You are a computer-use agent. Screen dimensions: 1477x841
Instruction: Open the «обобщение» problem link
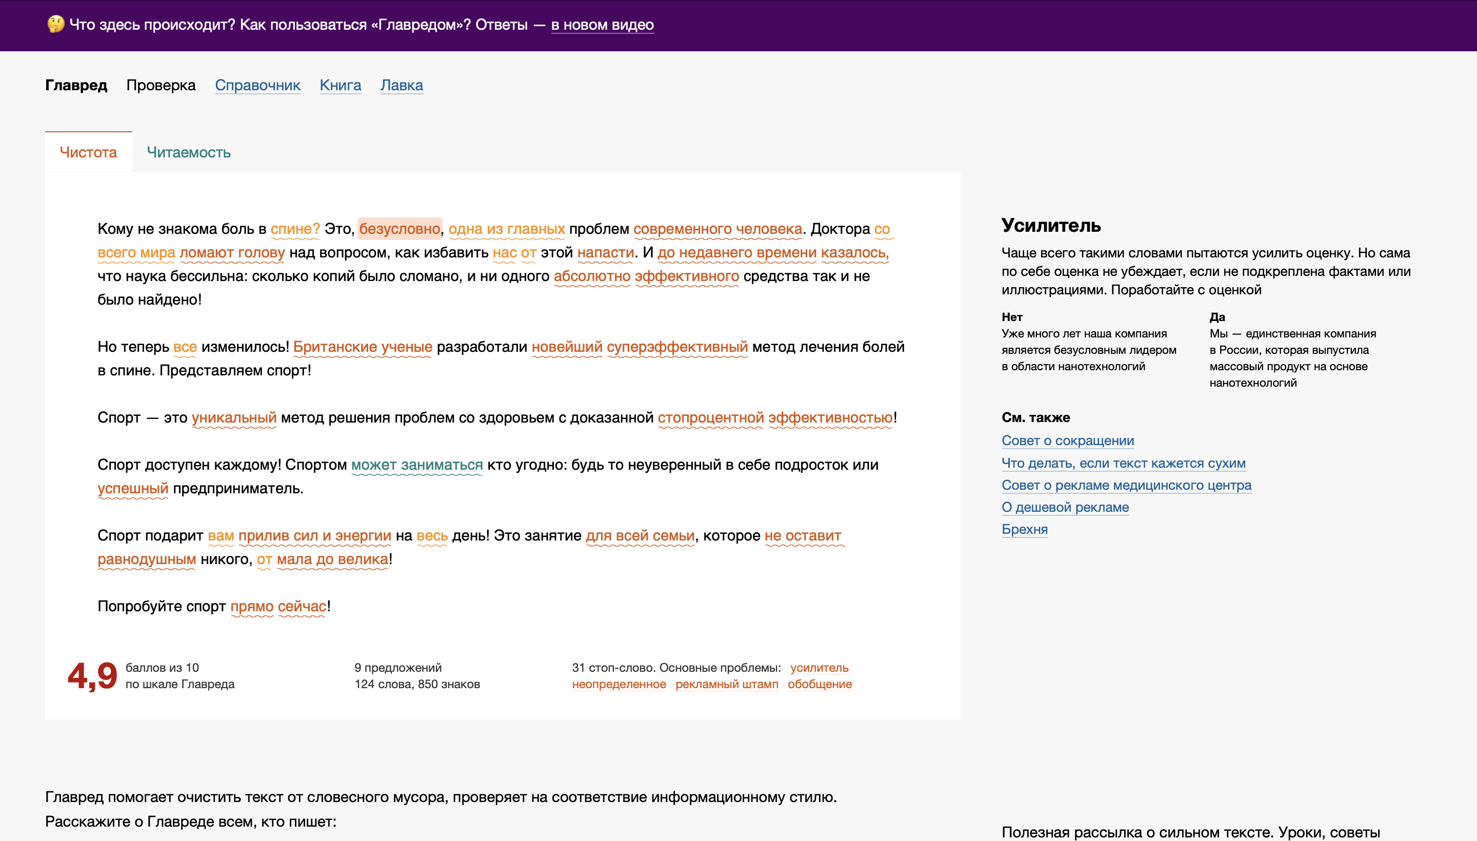820,685
